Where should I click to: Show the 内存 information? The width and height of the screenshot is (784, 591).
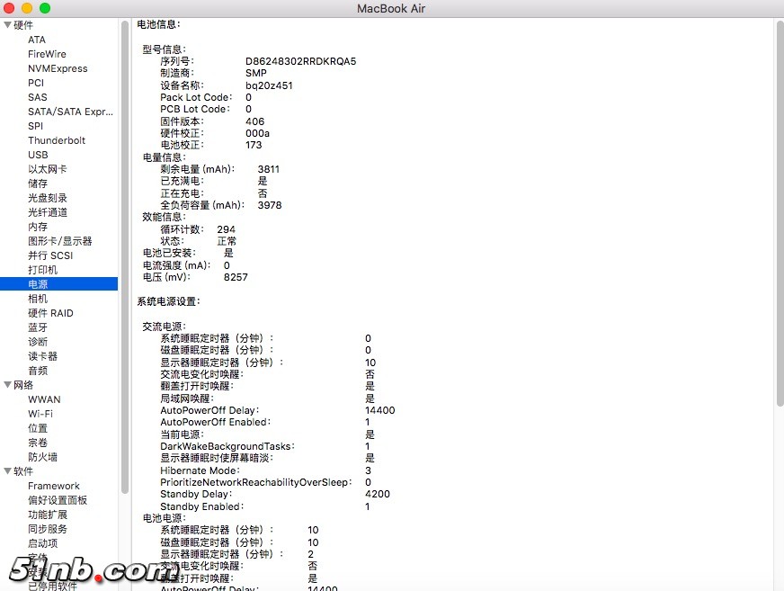(38, 227)
